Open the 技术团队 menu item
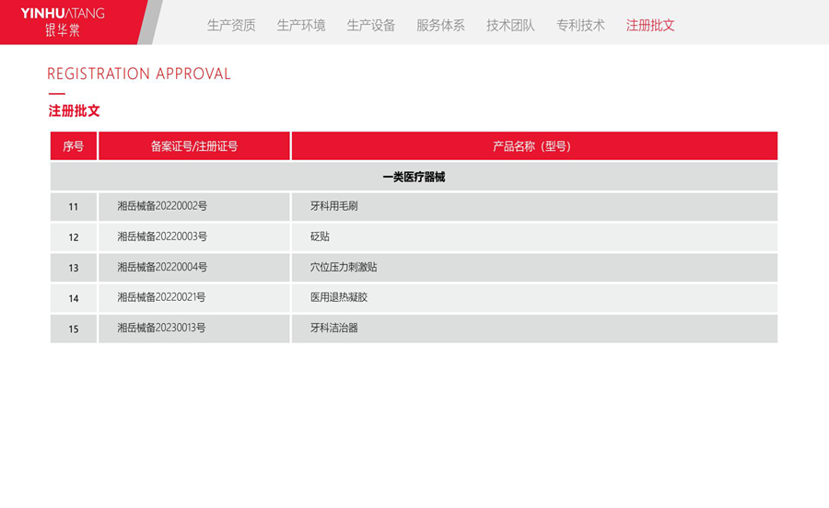829x508 pixels. tap(510, 25)
